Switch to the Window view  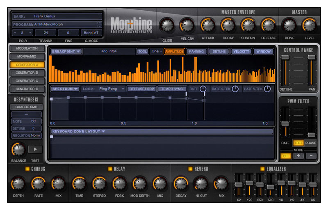click(x=263, y=51)
